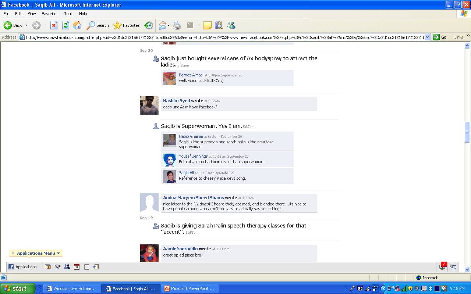
Task: Open Aamir Nooruddin's profile link
Action: tap(180, 249)
